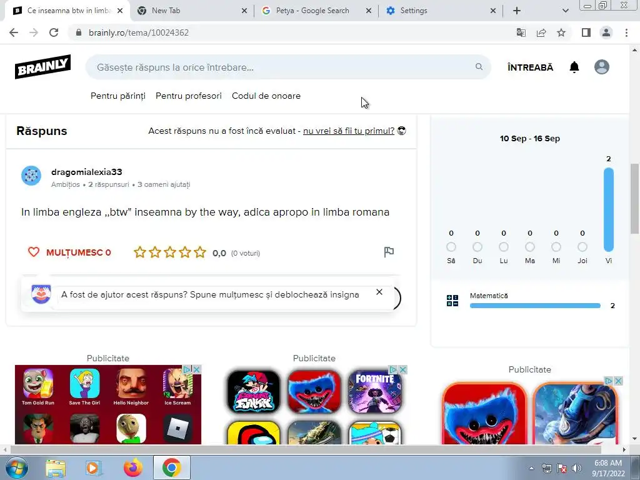
Task: Open the Windows Start button
Action: tap(17, 468)
